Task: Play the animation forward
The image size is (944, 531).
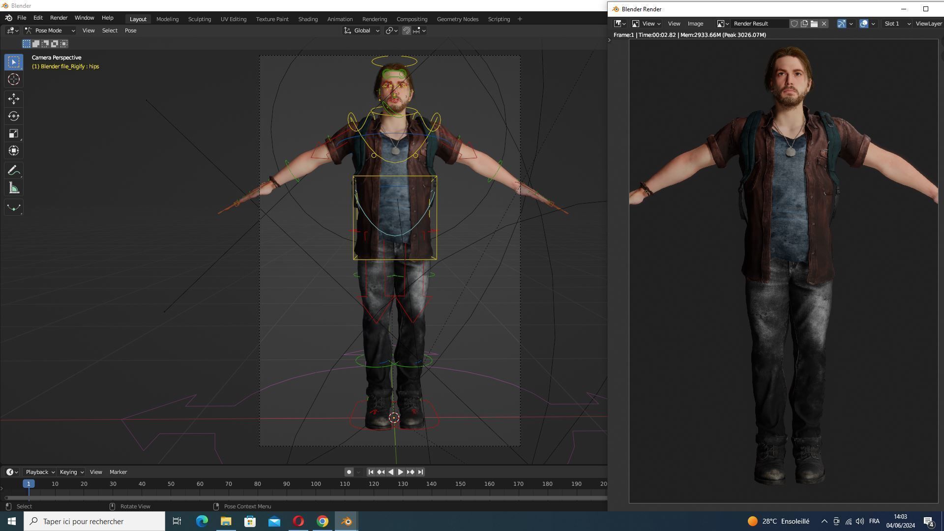Action: 400,472
